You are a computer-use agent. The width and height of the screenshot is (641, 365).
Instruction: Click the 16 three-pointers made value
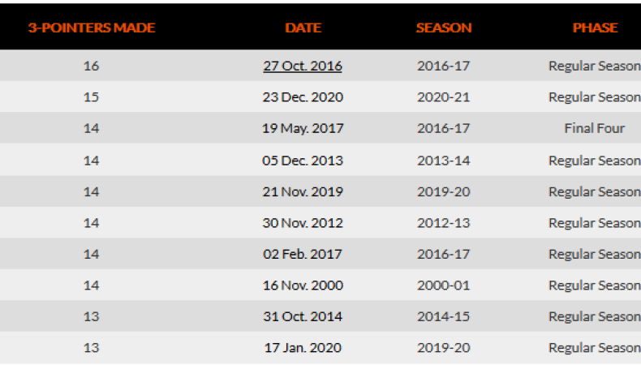coord(91,66)
